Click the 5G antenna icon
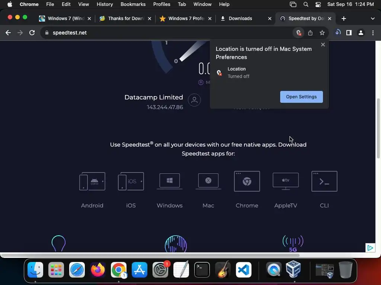This screenshot has width=381, height=285. point(293,243)
